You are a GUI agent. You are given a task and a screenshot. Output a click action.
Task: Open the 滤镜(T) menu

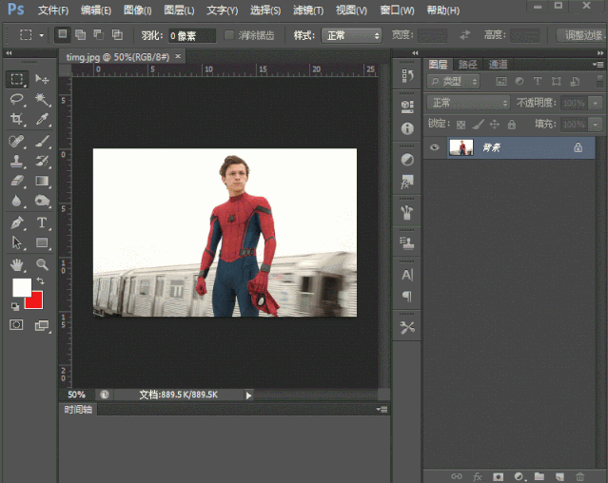click(x=308, y=10)
